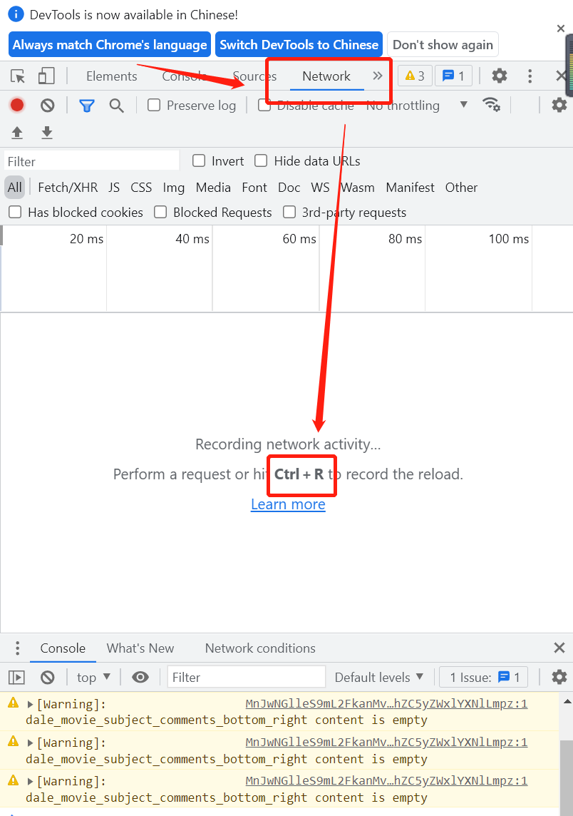Search within network requests
The width and height of the screenshot is (573, 816).
coord(117,105)
